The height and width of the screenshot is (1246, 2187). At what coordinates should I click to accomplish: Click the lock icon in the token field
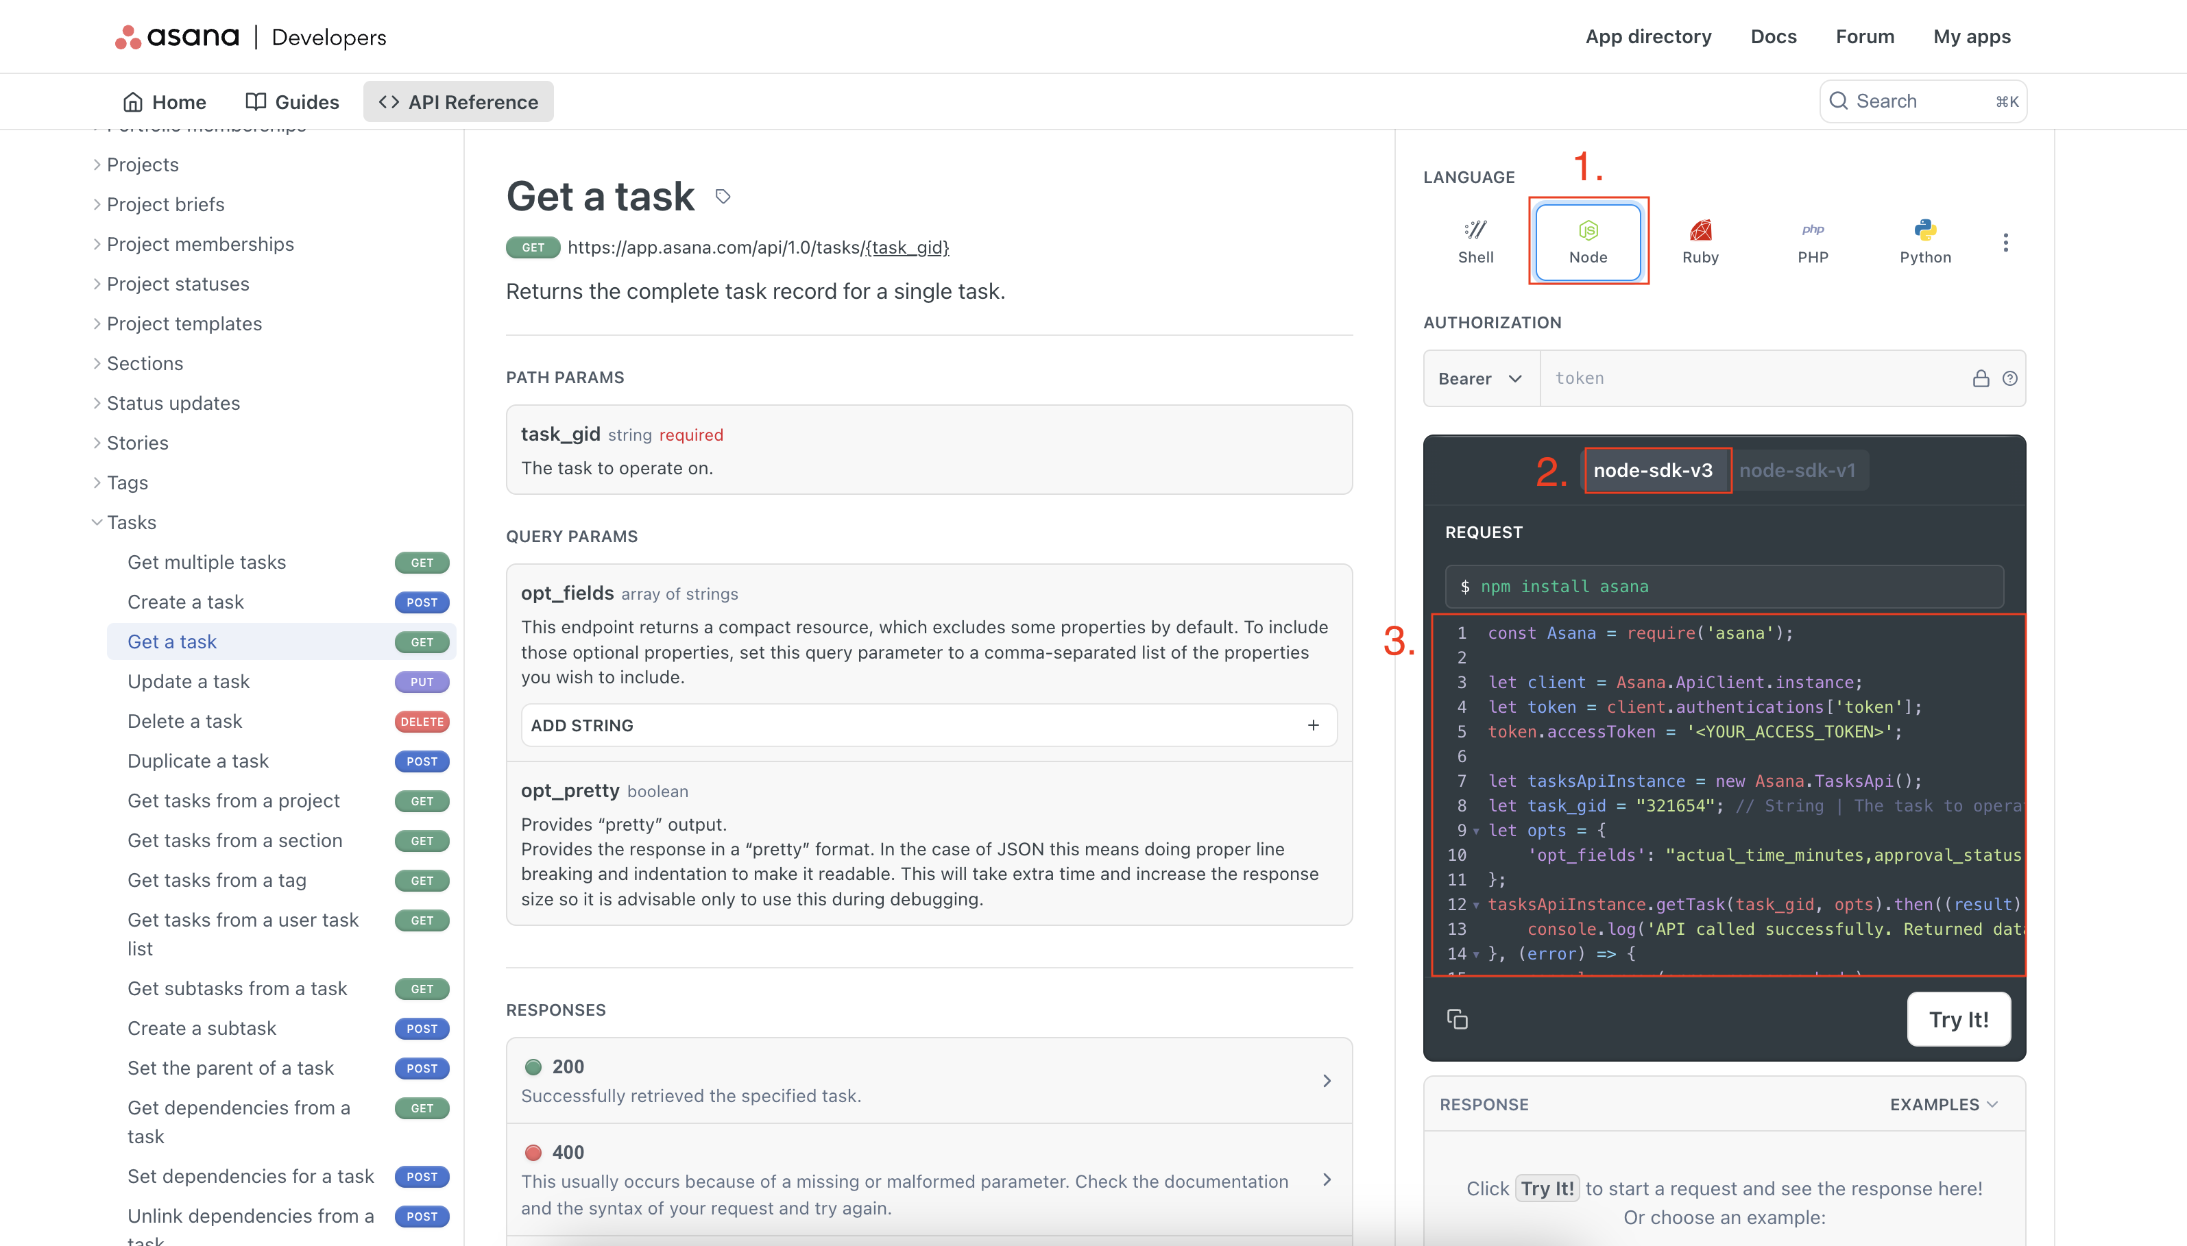tap(1981, 378)
